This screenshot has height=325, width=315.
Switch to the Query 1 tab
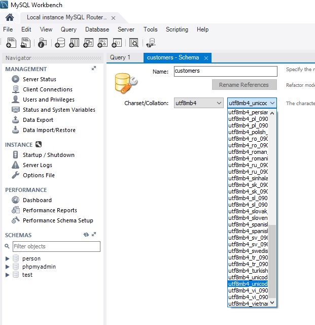120,57
